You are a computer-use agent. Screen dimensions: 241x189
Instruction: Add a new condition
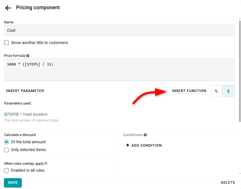tap(144, 145)
